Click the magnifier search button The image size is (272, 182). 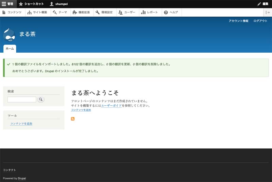(x=41, y=99)
